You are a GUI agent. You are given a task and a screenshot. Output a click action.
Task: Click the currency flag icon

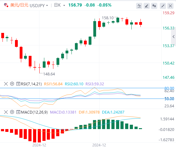(x=6, y=5)
